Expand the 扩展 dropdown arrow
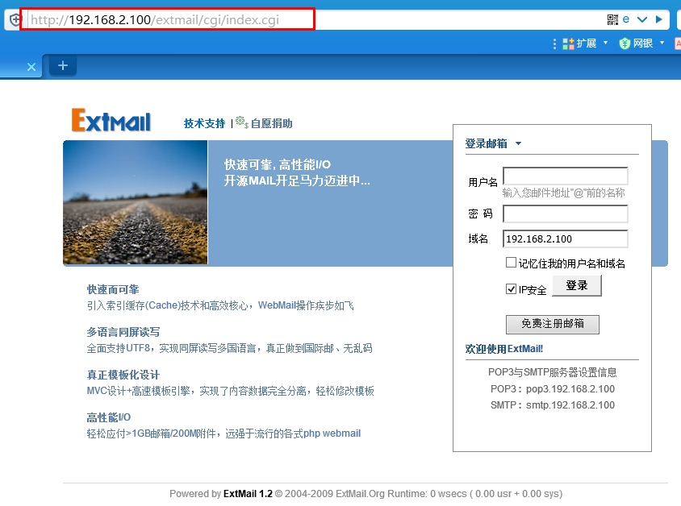The width and height of the screenshot is (681, 506). coord(605,43)
